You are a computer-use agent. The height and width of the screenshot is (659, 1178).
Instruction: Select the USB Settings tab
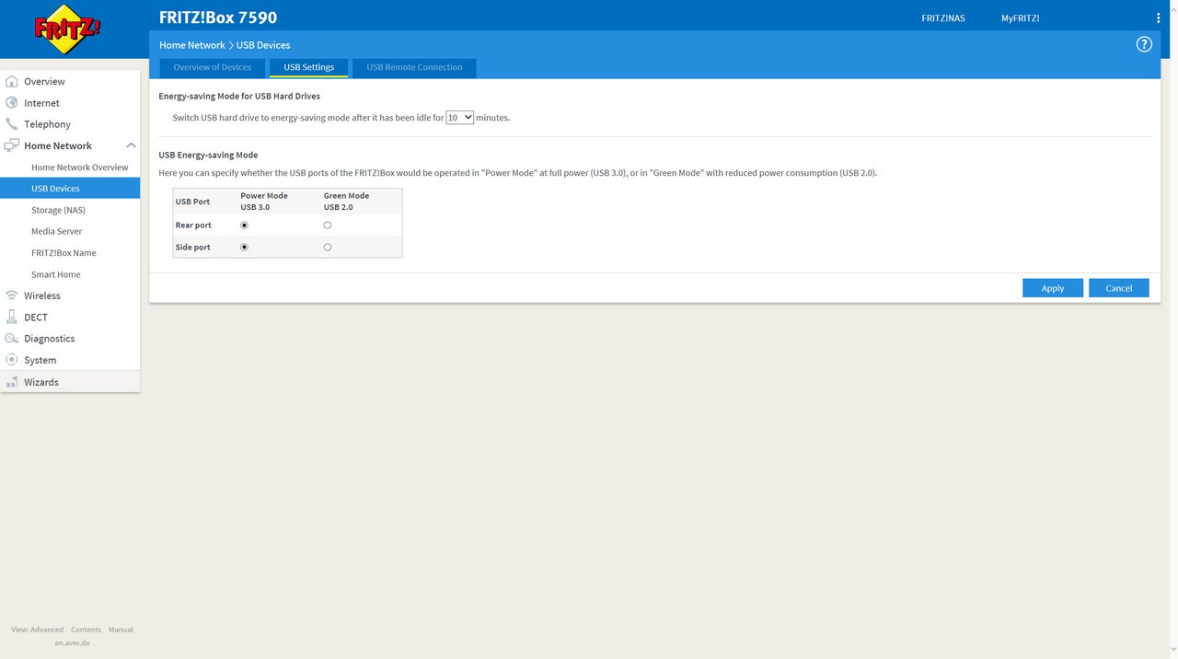(308, 67)
